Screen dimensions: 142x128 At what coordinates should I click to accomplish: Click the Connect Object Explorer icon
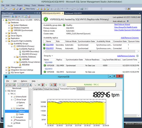(13, 16)
